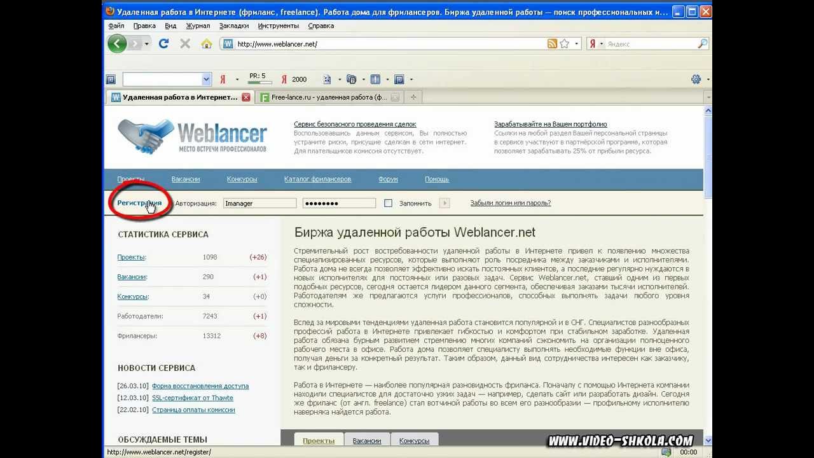
Task: Click the grayed Forward arrow button
Action: (134, 44)
